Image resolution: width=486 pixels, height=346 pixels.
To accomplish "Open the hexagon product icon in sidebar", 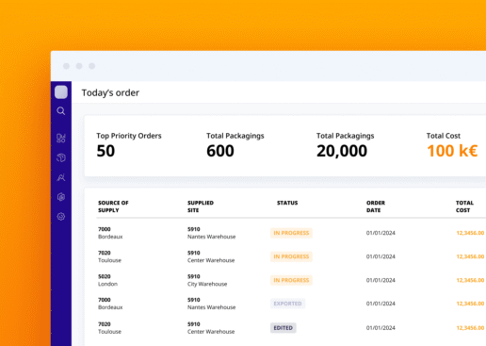I will click(61, 197).
